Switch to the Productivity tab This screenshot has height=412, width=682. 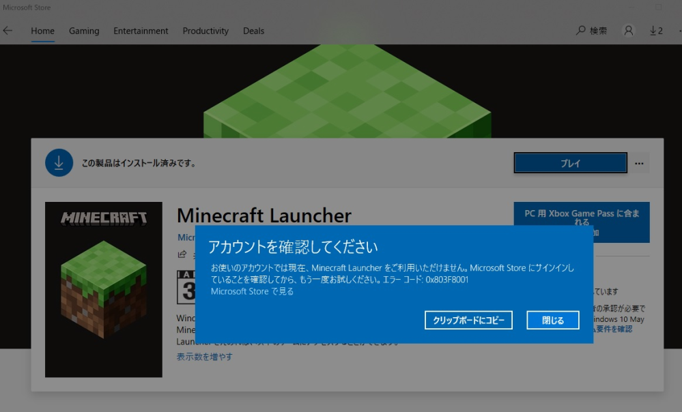tap(205, 31)
